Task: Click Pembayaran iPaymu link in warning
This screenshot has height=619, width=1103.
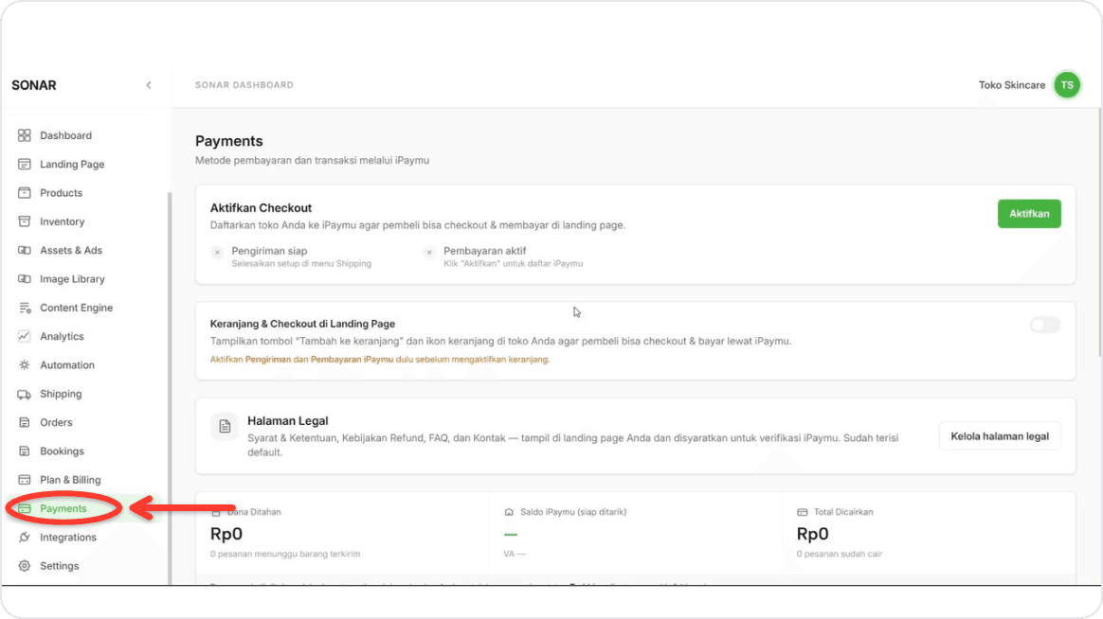Action: (352, 359)
